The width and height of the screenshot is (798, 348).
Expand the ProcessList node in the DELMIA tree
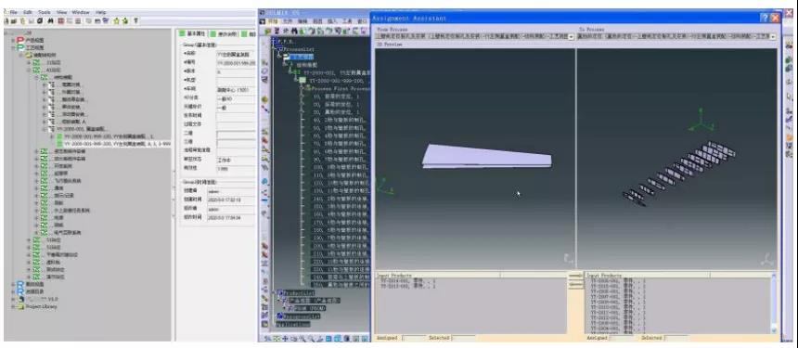point(279,49)
